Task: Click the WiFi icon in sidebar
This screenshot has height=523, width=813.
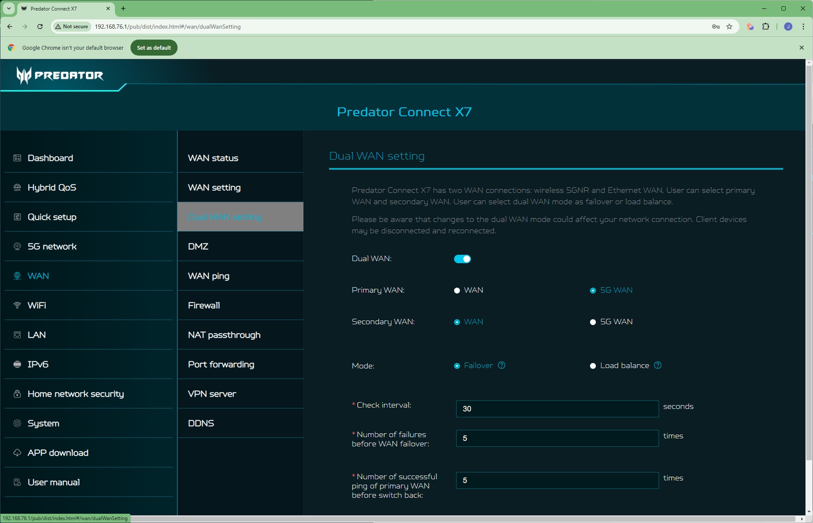Action: [x=17, y=305]
